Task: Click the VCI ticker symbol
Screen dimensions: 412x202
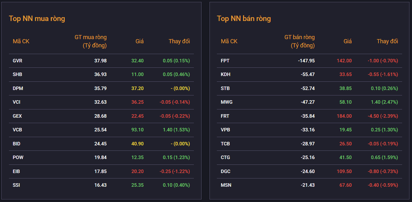Action: [x=17, y=102]
